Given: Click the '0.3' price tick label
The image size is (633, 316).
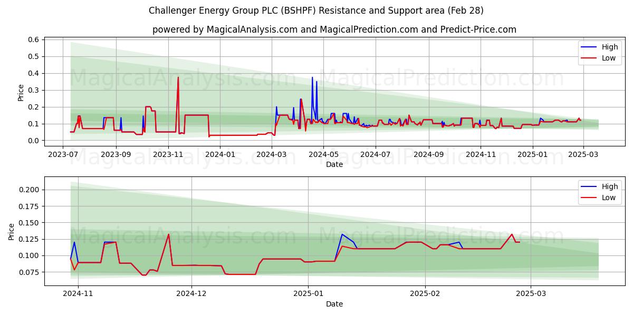Looking at the screenshot, I should 34,91.
